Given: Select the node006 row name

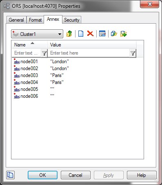Looking at the screenshot, I should [x=29, y=96].
